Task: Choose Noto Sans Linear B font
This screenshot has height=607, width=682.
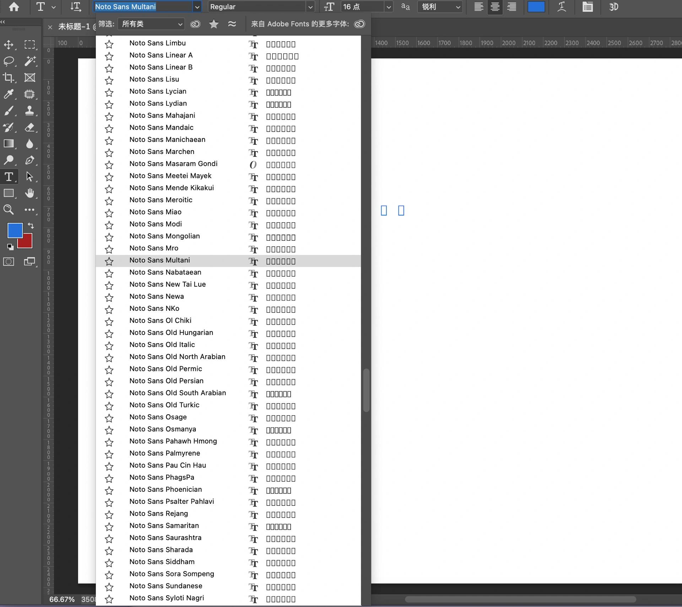Action: (228, 68)
